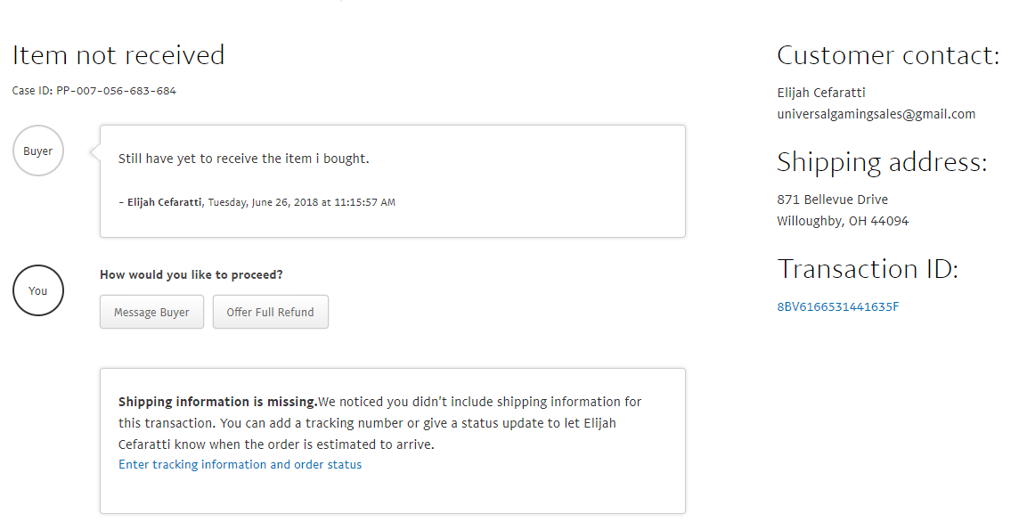
Task: Click buyer message about item not received
Action: [243, 159]
